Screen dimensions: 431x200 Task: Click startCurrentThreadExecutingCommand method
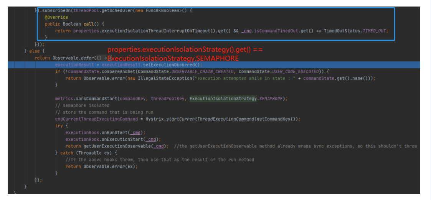click(210, 119)
